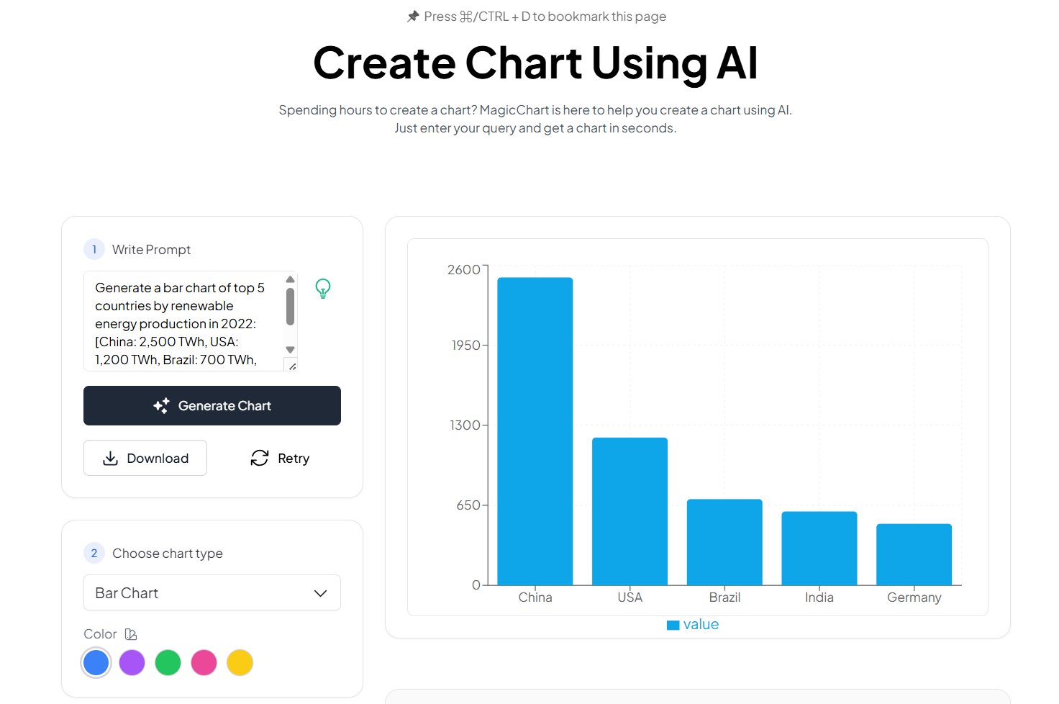Screen dimensions: 1059x704
Task: Click the lightbulb prompt ideas icon
Action: coord(323,289)
